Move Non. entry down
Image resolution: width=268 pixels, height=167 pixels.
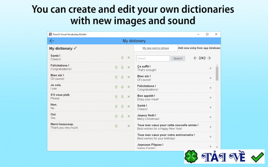click(x=122, y=106)
